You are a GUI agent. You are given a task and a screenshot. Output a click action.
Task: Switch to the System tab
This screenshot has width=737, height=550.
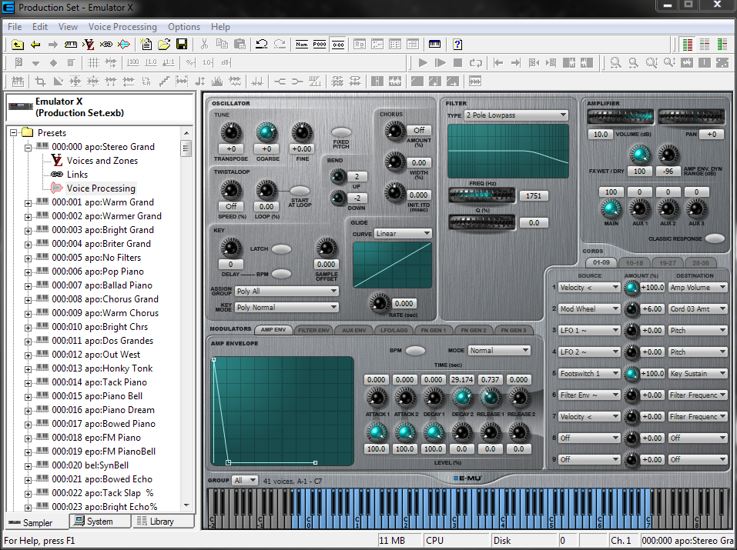point(99,522)
